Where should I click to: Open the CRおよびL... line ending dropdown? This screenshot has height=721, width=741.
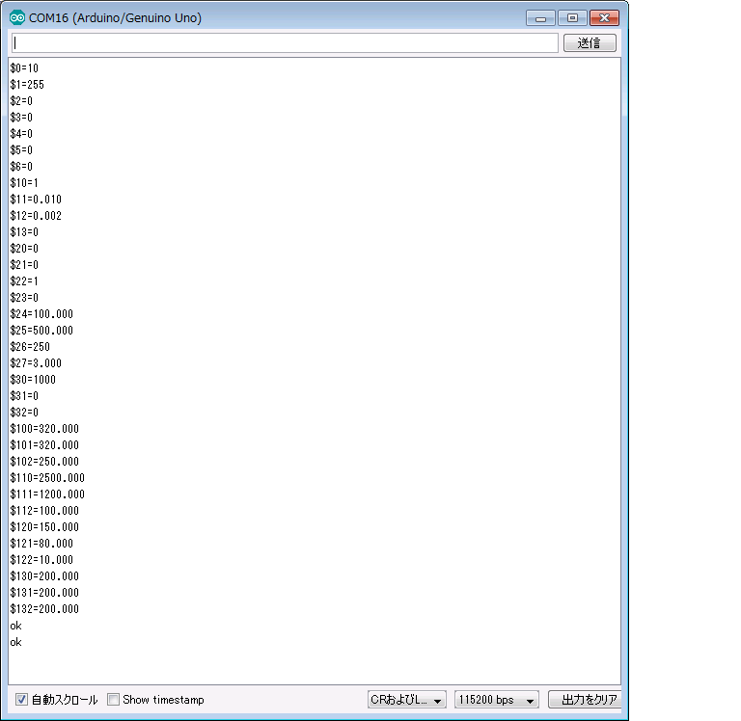coord(406,700)
